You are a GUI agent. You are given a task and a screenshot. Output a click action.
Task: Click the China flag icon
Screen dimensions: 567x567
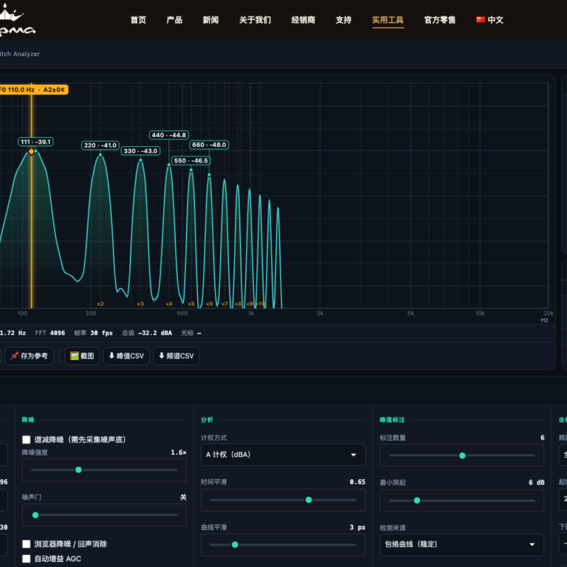click(x=481, y=19)
